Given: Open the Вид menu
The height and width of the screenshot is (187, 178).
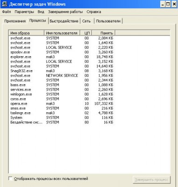Looking at the screenshot, I should point(41,12).
